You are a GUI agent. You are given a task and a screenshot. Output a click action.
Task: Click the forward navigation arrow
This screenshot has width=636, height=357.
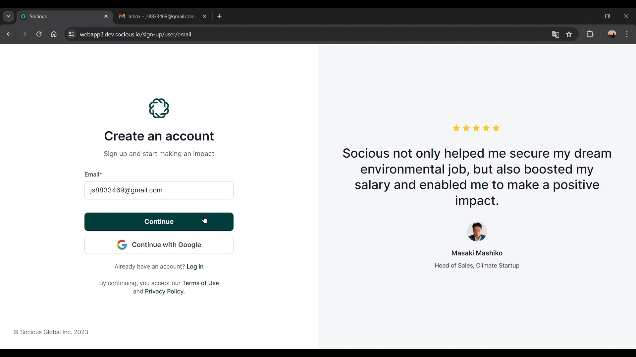click(24, 34)
